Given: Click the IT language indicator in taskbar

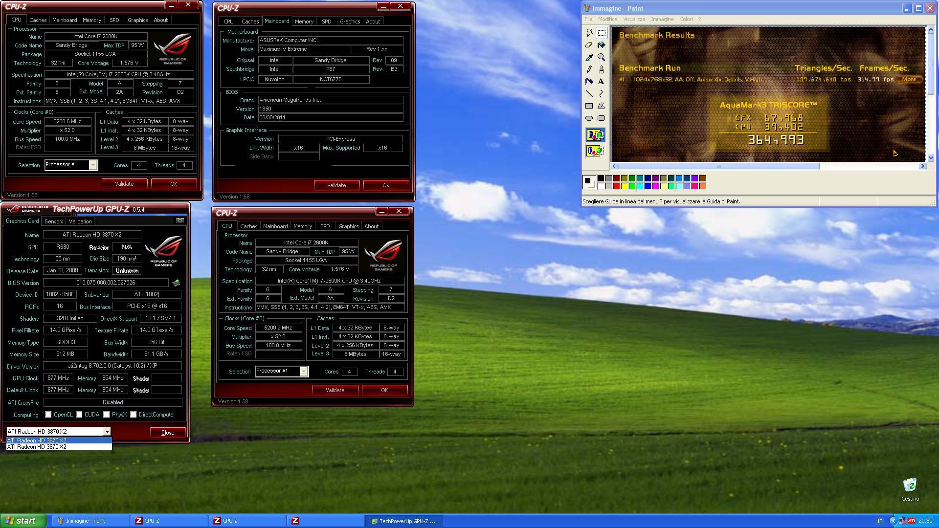Looking at the screenshot, I should [x=880, y=521].
